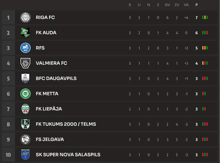Click the FS Jelgava round crest

click(25, 139)
